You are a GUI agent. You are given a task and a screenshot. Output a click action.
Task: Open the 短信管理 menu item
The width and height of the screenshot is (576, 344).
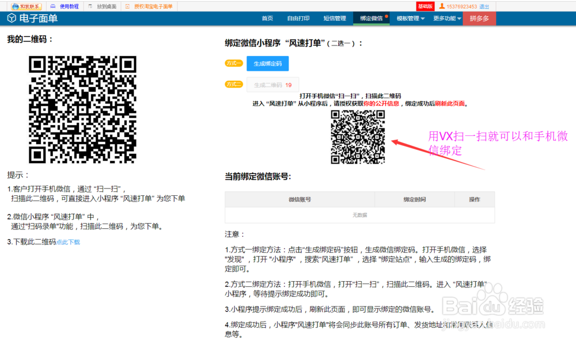(334, 18)
